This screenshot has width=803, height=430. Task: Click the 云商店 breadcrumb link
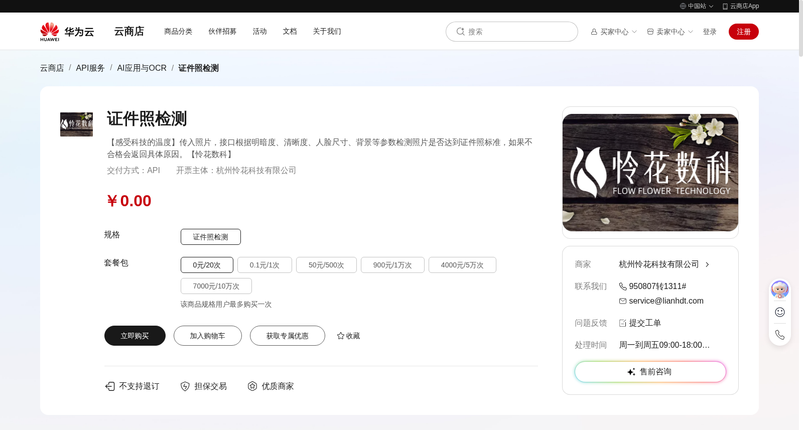(52, 68)
